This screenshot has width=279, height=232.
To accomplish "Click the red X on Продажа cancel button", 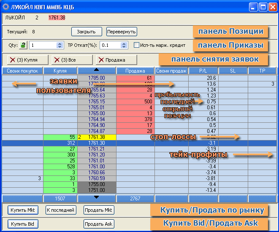I will tap(101, 60).
